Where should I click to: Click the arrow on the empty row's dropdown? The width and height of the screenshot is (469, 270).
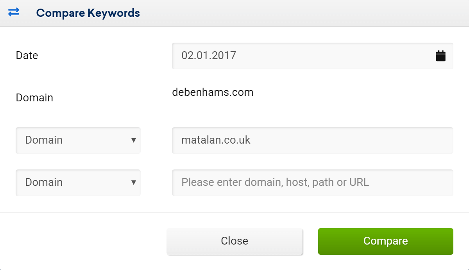(134, 182)
